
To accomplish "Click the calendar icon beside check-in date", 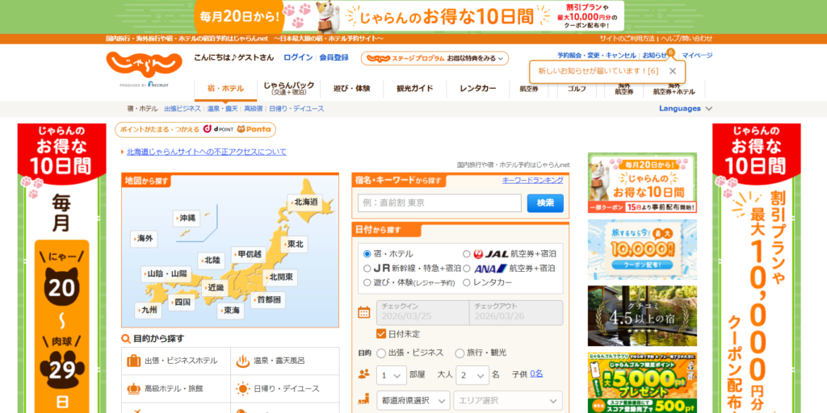I will tap(363, 312).
